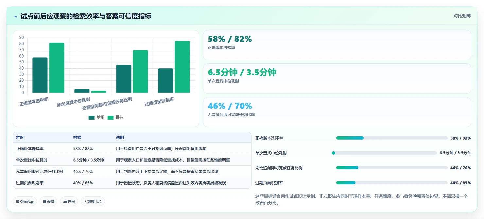Screen dimensions: 484x219
Task: Toggle the 目标 legend item in the chart
Action: coord(115,117)
